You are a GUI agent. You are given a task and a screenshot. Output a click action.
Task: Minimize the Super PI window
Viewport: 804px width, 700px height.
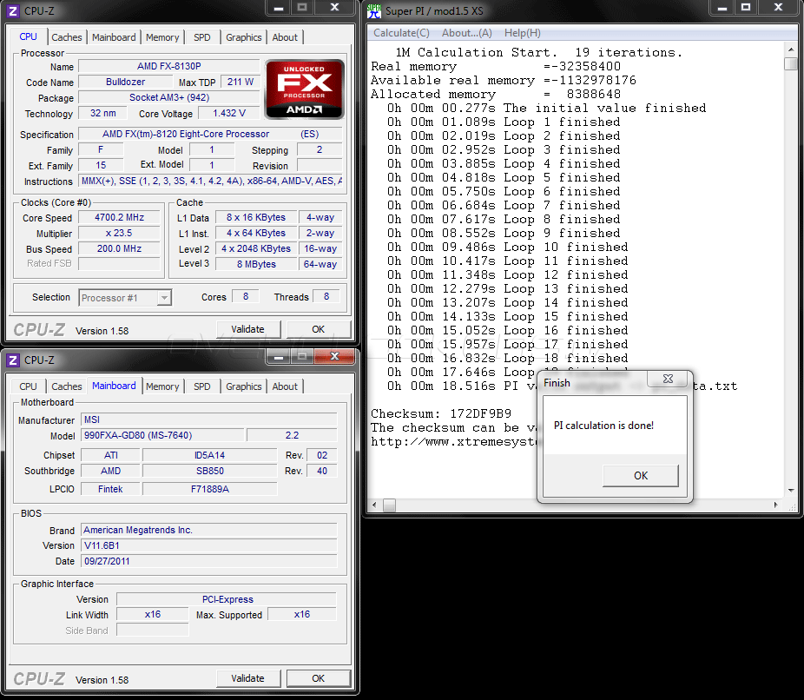point(722,8)
